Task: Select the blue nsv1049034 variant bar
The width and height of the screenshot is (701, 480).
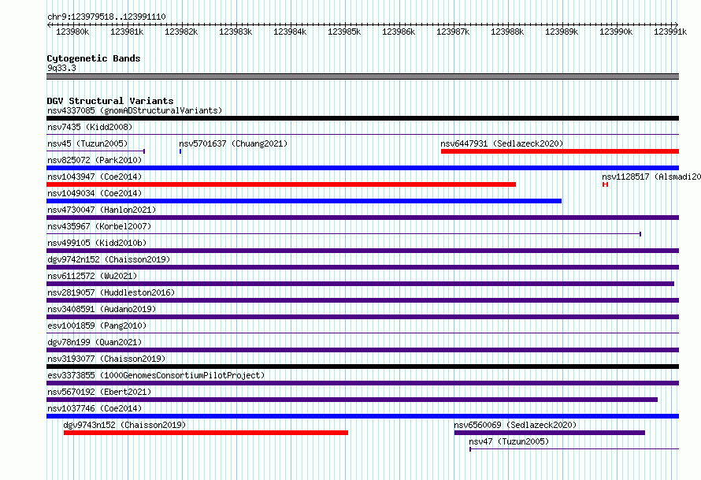Action: (x=304, y=201)
